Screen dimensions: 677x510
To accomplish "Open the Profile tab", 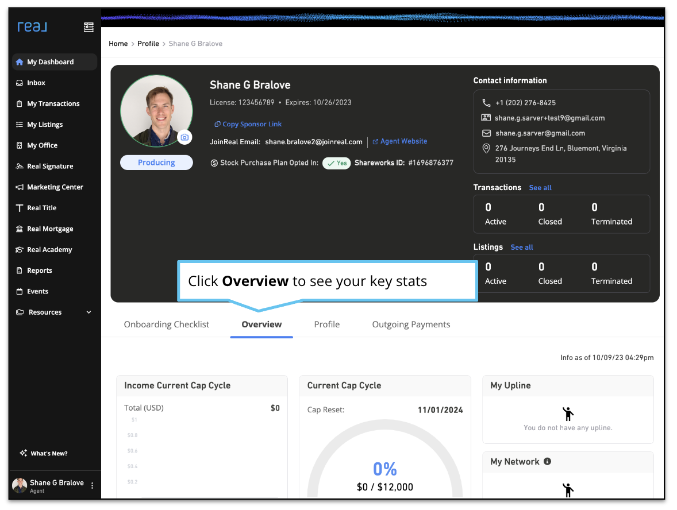I will tap(326, 324).
